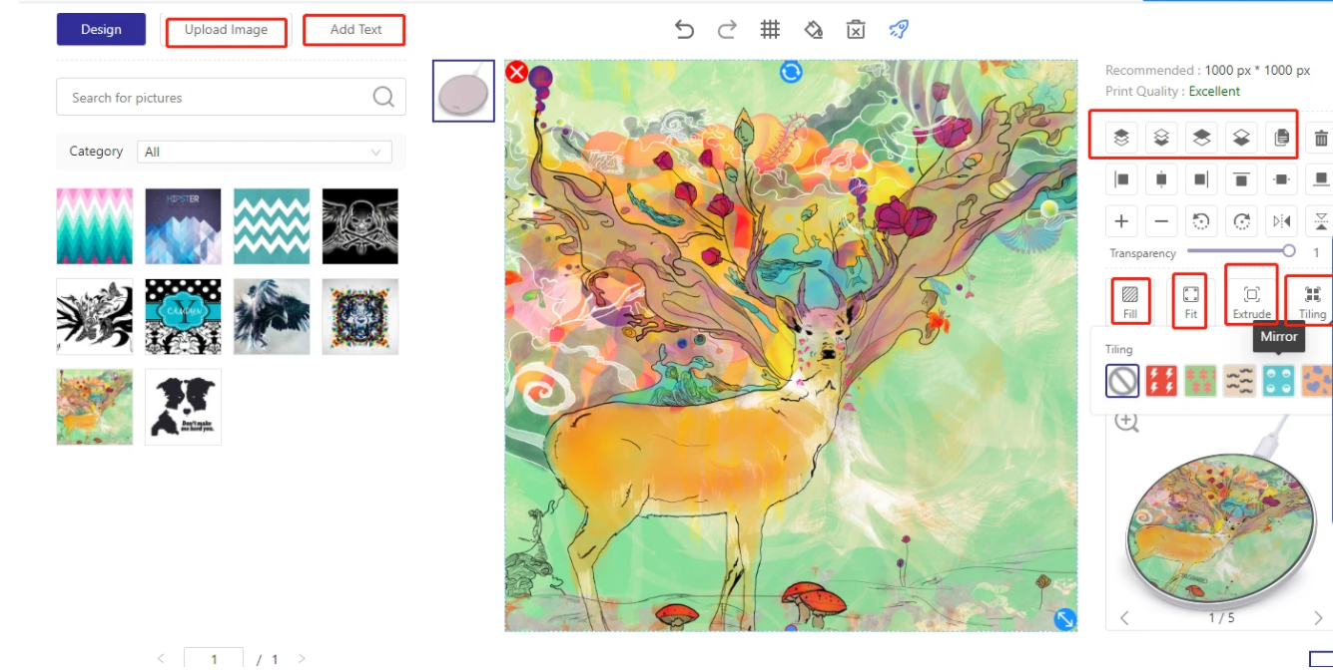Switch to the Design tab
The height and width of the screenshot is (670, 1333).
[x=101, y=30]
